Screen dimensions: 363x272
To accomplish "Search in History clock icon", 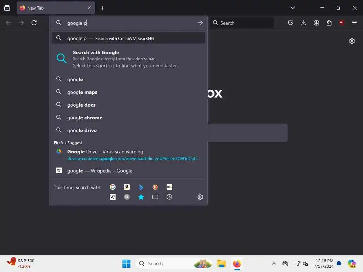I will click(x=169, y=197).
